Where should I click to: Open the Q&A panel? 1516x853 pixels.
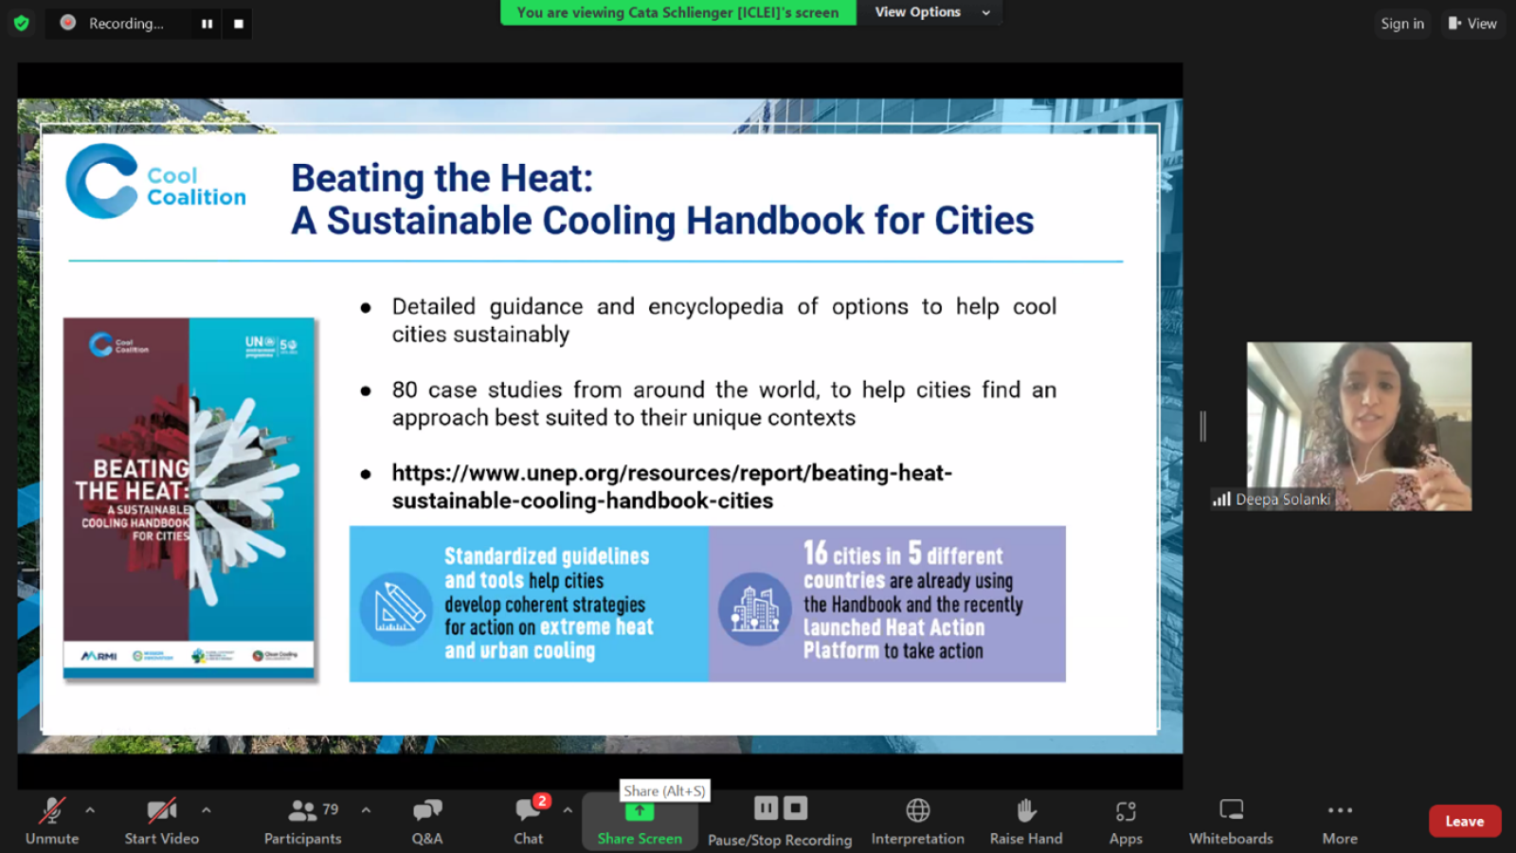(427, 821)
